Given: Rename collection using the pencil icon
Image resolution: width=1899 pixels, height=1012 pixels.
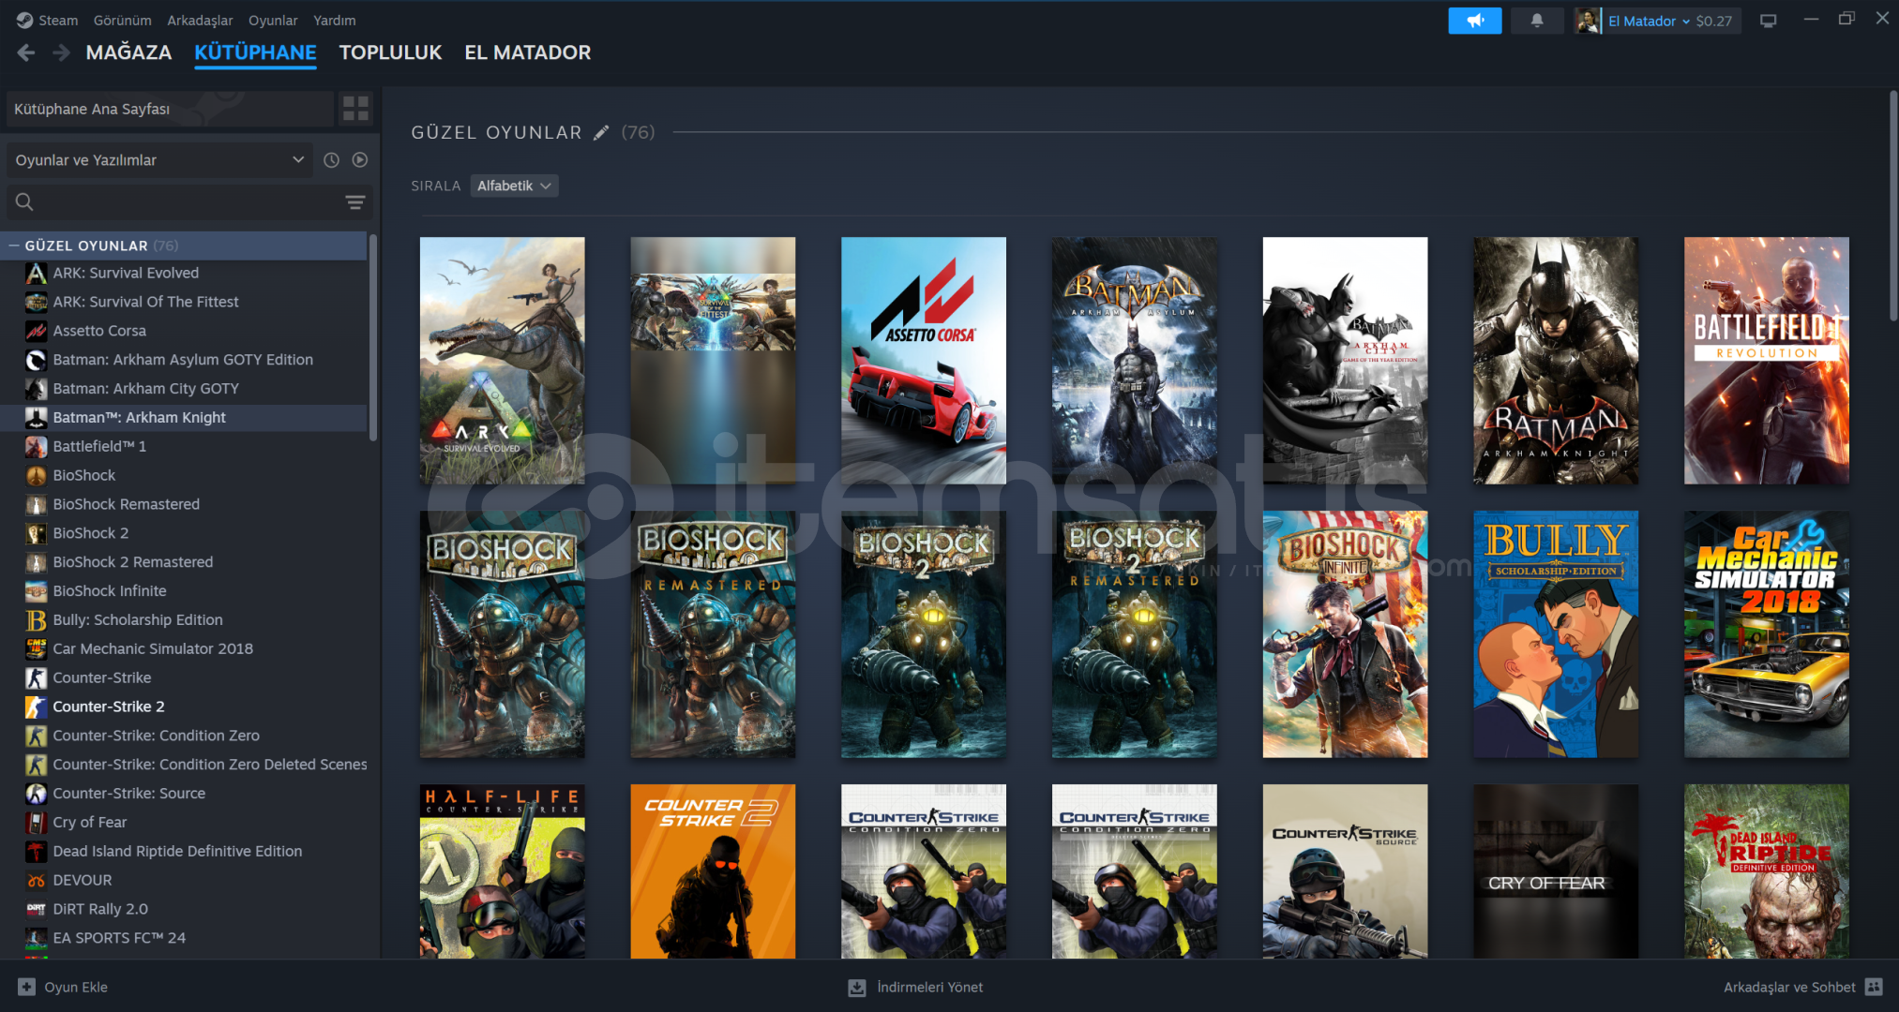Looking at the screenshot, I should tap(601, 133).
